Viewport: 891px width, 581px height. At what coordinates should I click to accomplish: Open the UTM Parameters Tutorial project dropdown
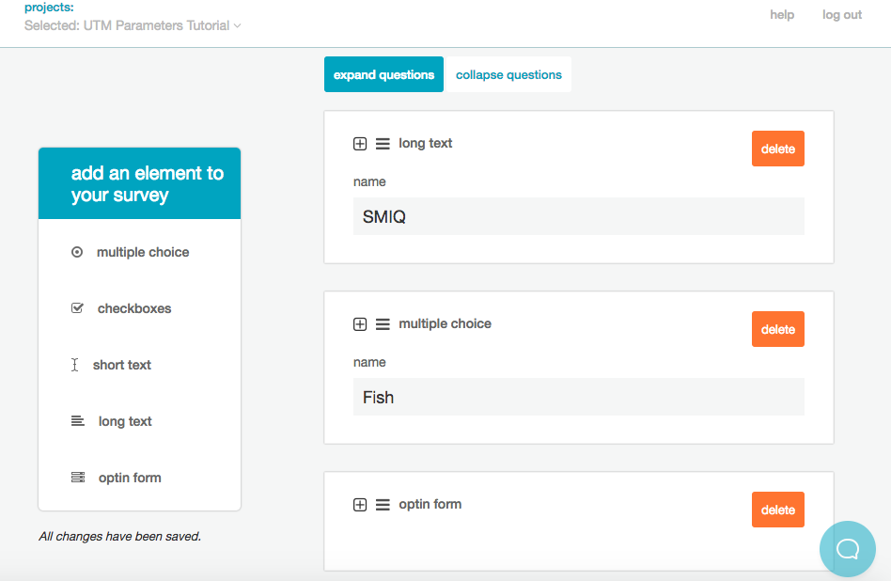tap(133, 25)
